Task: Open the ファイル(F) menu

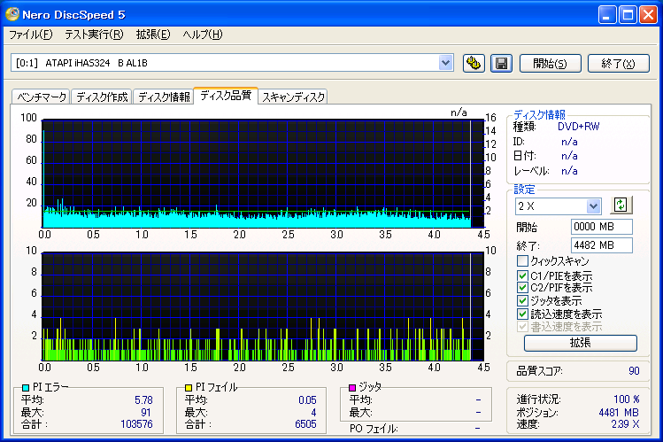Action: 31,35
